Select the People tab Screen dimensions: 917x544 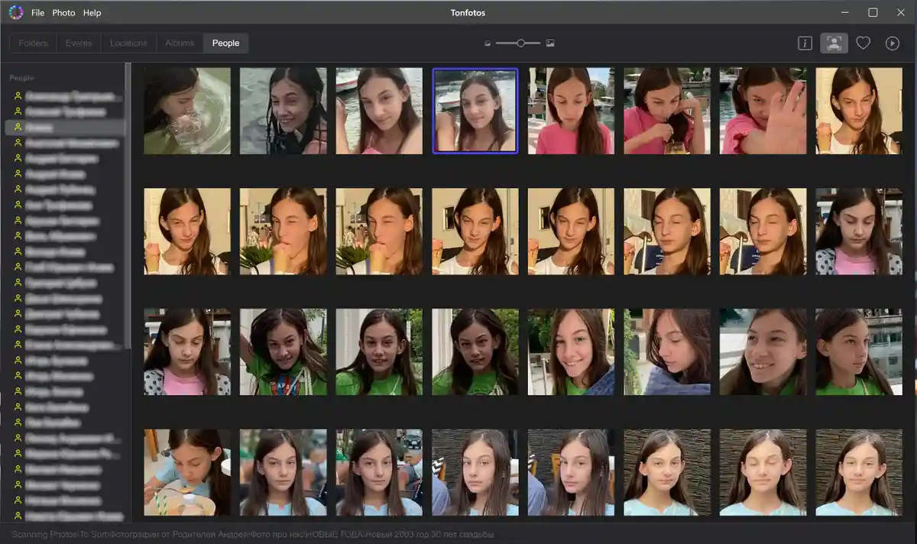pos(225,44)
